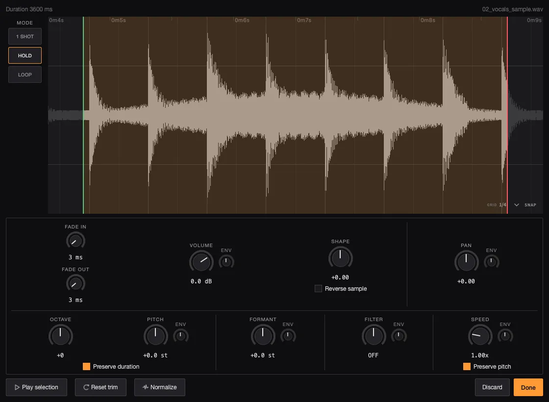This screenshot has width=549, height=402.
Task: Toggle the Preserve pitch checkbox
Action: pyautogui.click(x=467, y=366)
